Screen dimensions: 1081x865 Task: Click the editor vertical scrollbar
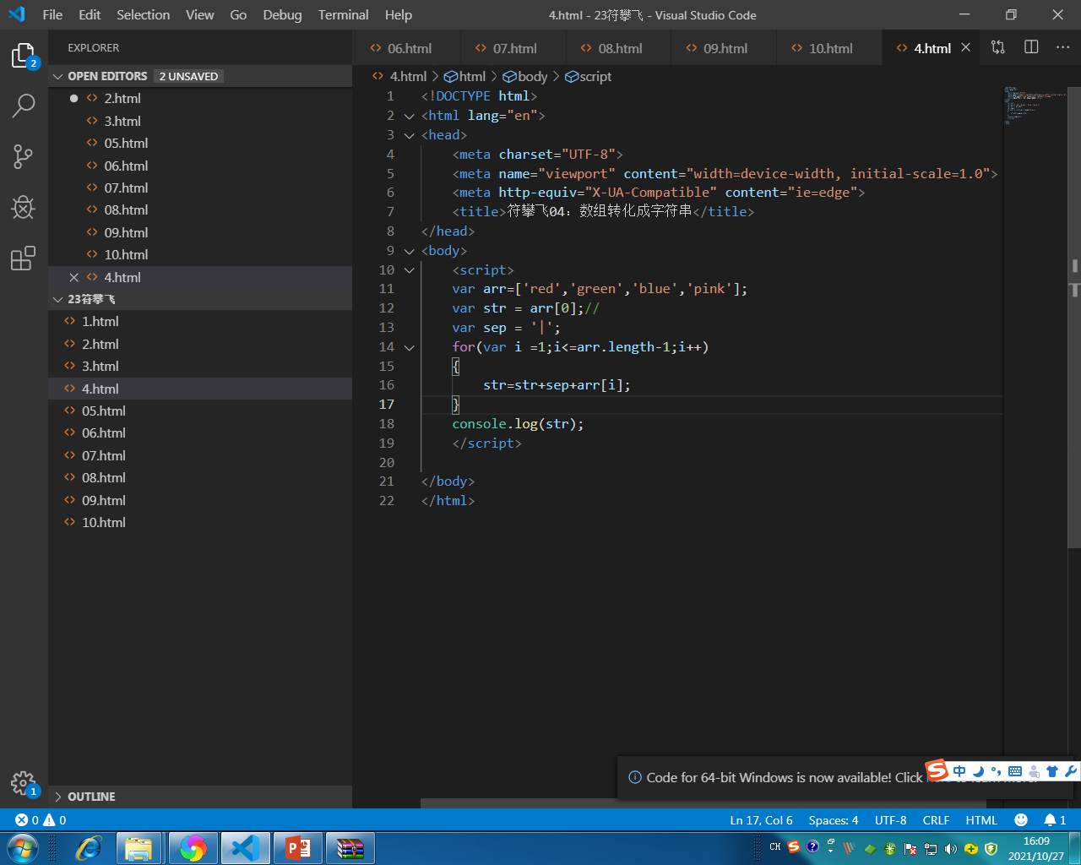(1074, 317)
